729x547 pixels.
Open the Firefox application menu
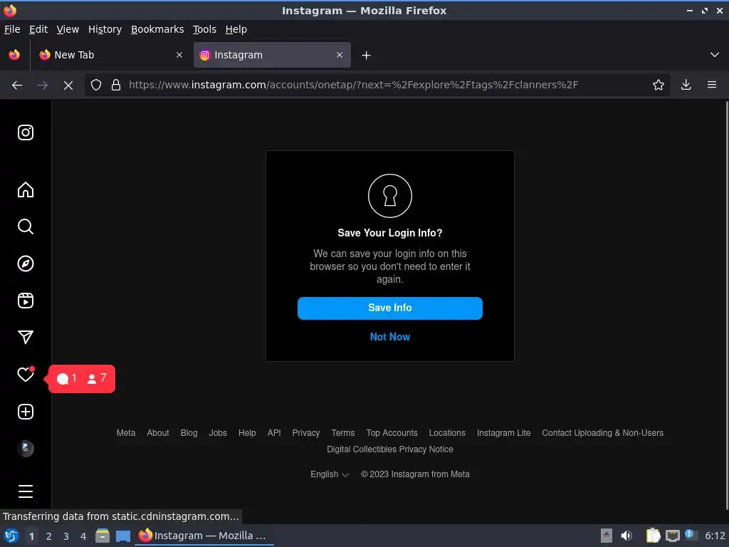(712, 85)
